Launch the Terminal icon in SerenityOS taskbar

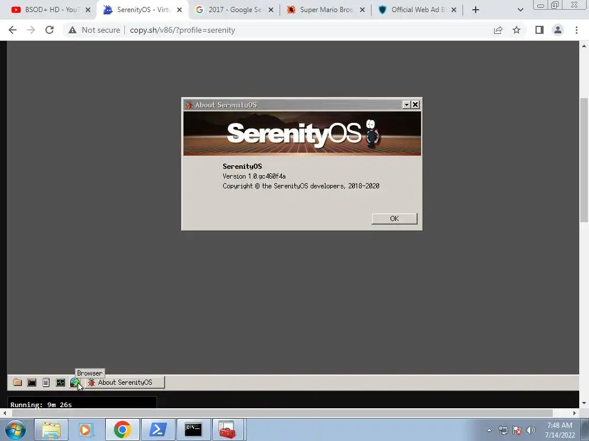(32, 382)
